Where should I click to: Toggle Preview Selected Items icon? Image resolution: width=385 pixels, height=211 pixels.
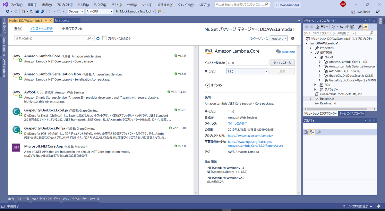365,27
